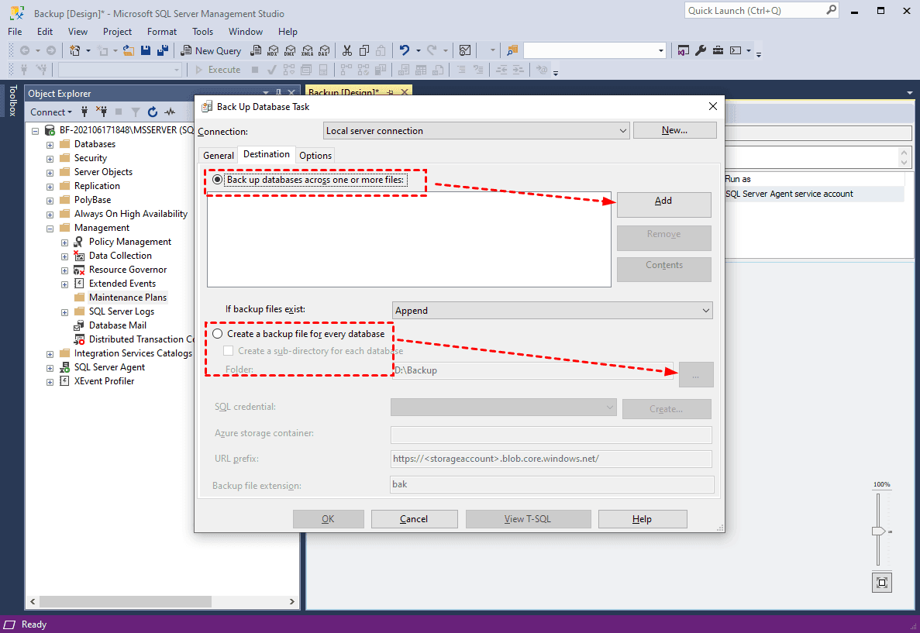Click the Add button
The width and height of the screenshot is (920, 633).
(663, 204)
